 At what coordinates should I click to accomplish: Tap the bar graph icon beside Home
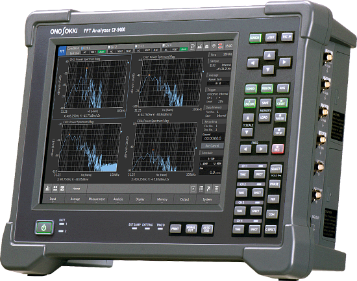click(47, 188)
